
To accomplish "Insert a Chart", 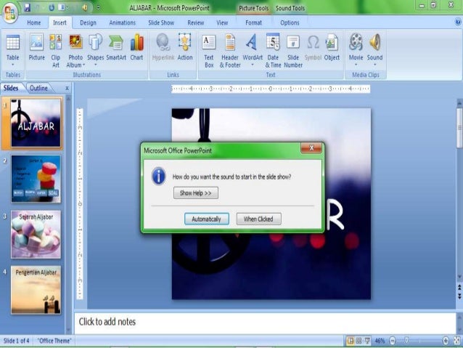I will 136,47.
